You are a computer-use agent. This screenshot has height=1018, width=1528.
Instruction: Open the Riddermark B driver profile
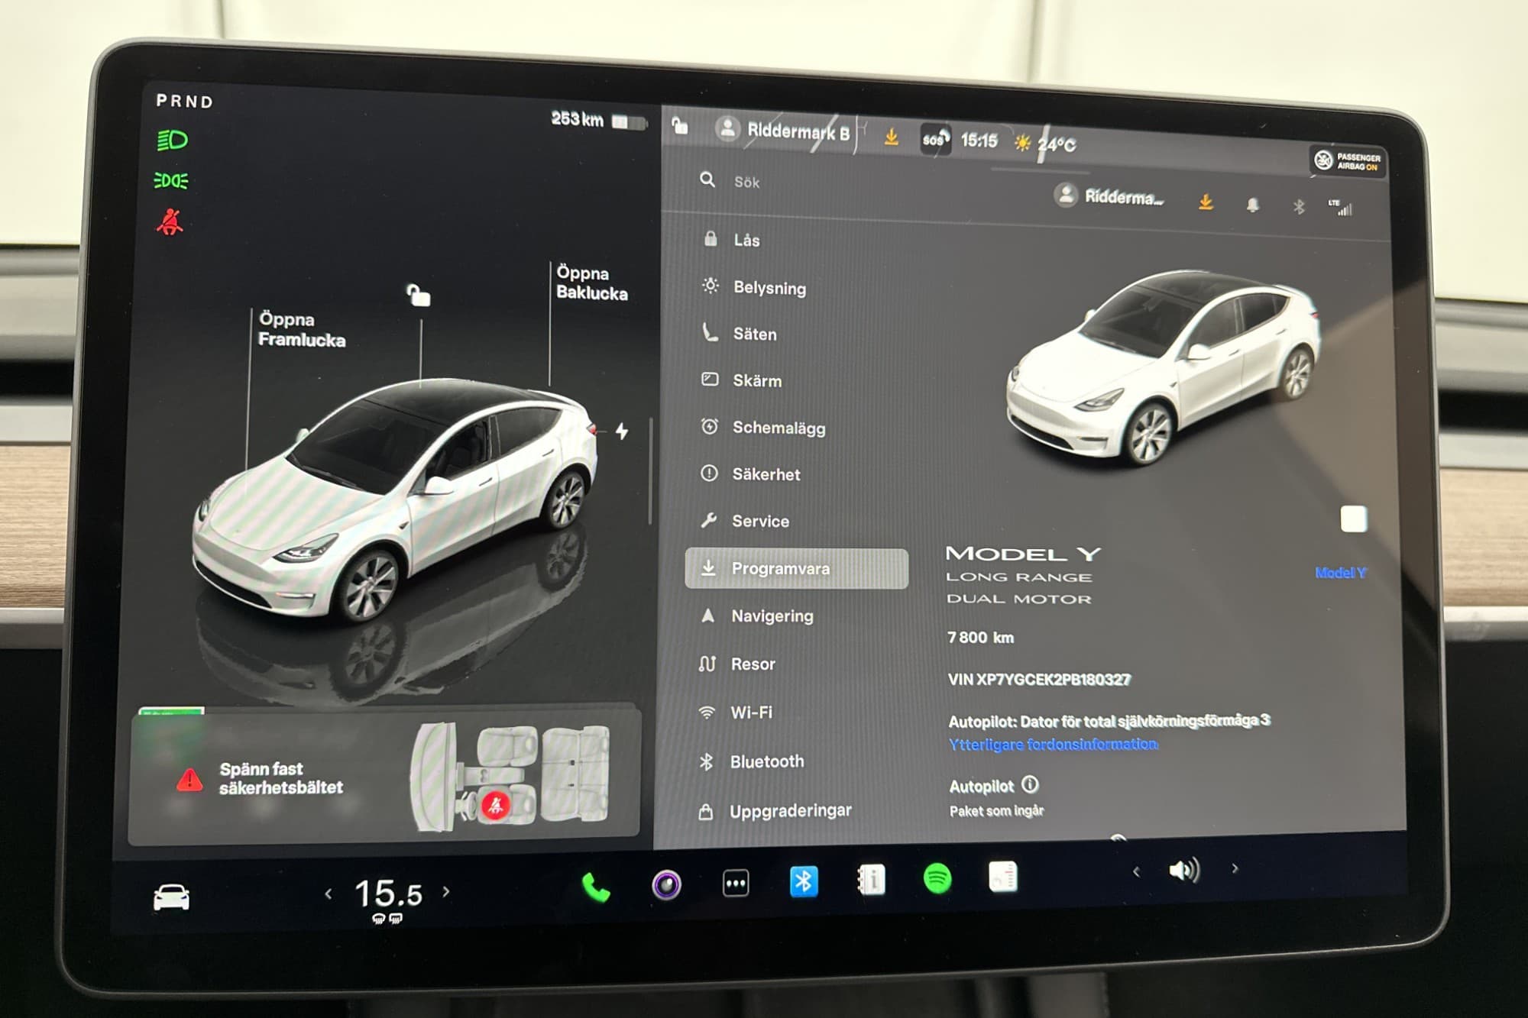pyautogui.click(x=784, y=130)
